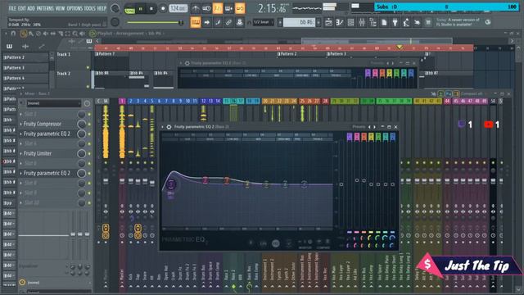Expand the Fruity Limiter slot arrow
524x295 pixels.
tap(21, 154)
